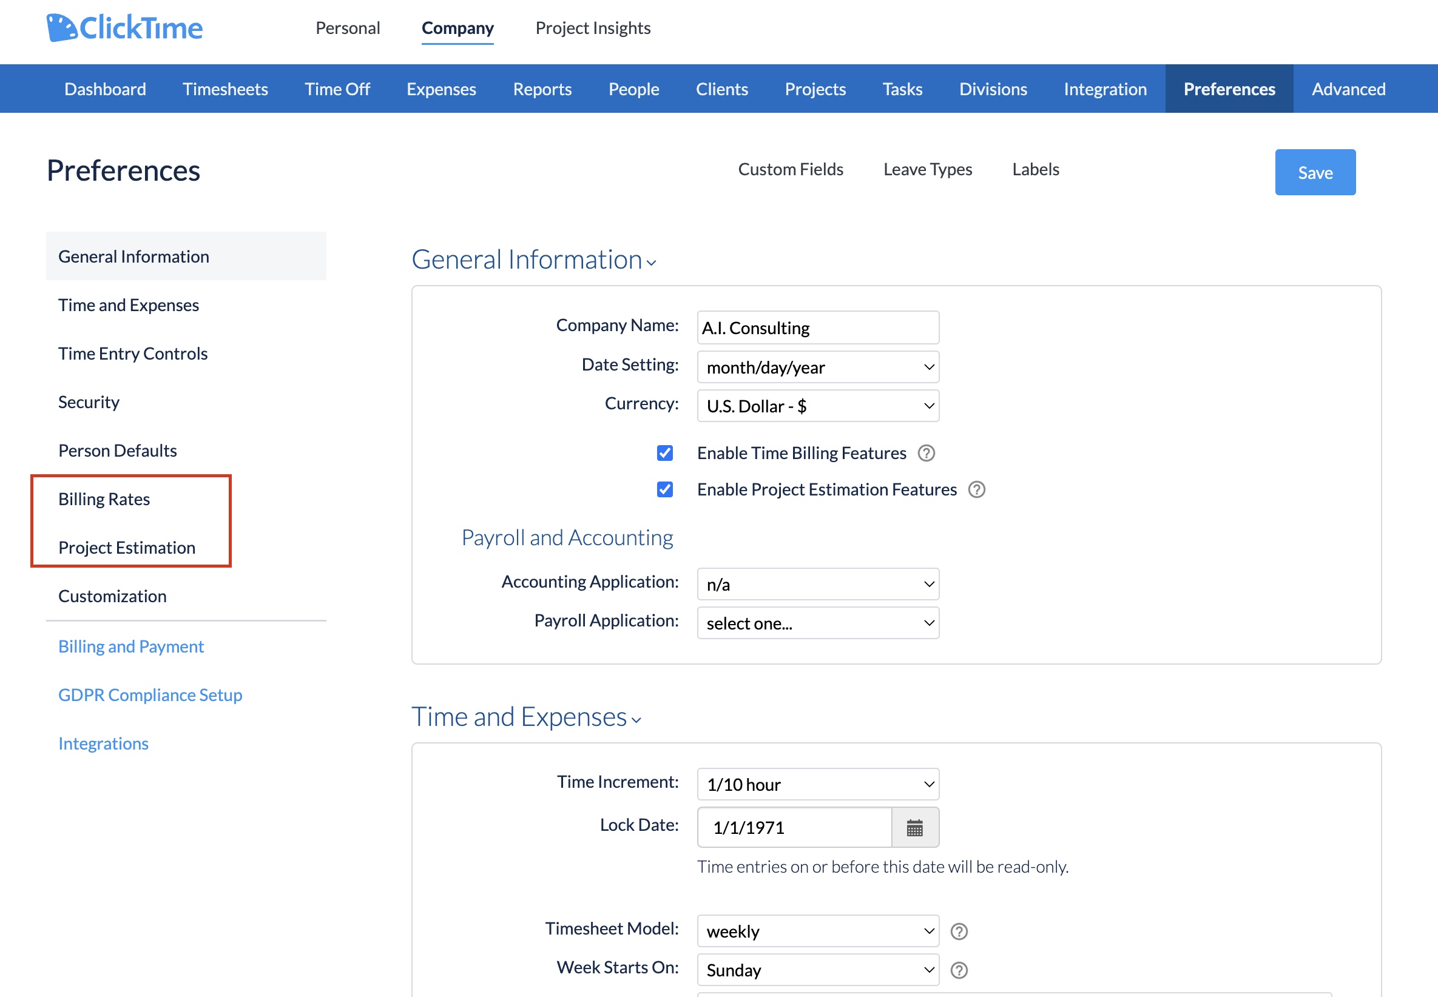
Task: Click the help icon next to Enable Project Estimation Features
Action: click(x=977, y=490)
